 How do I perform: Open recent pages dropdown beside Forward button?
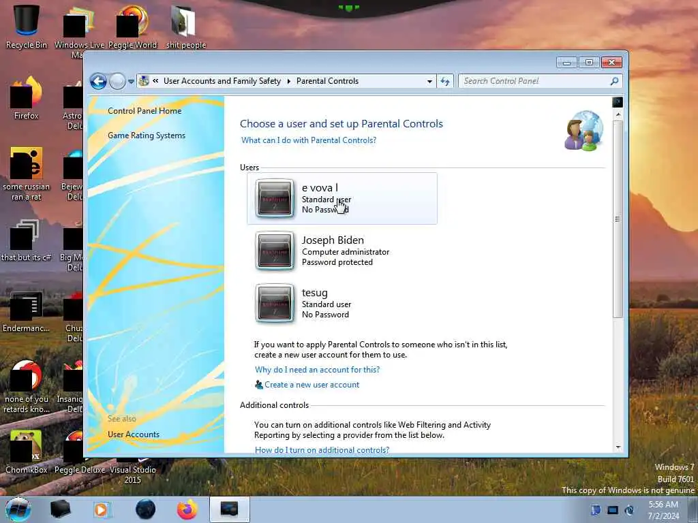tap(131, 82)
